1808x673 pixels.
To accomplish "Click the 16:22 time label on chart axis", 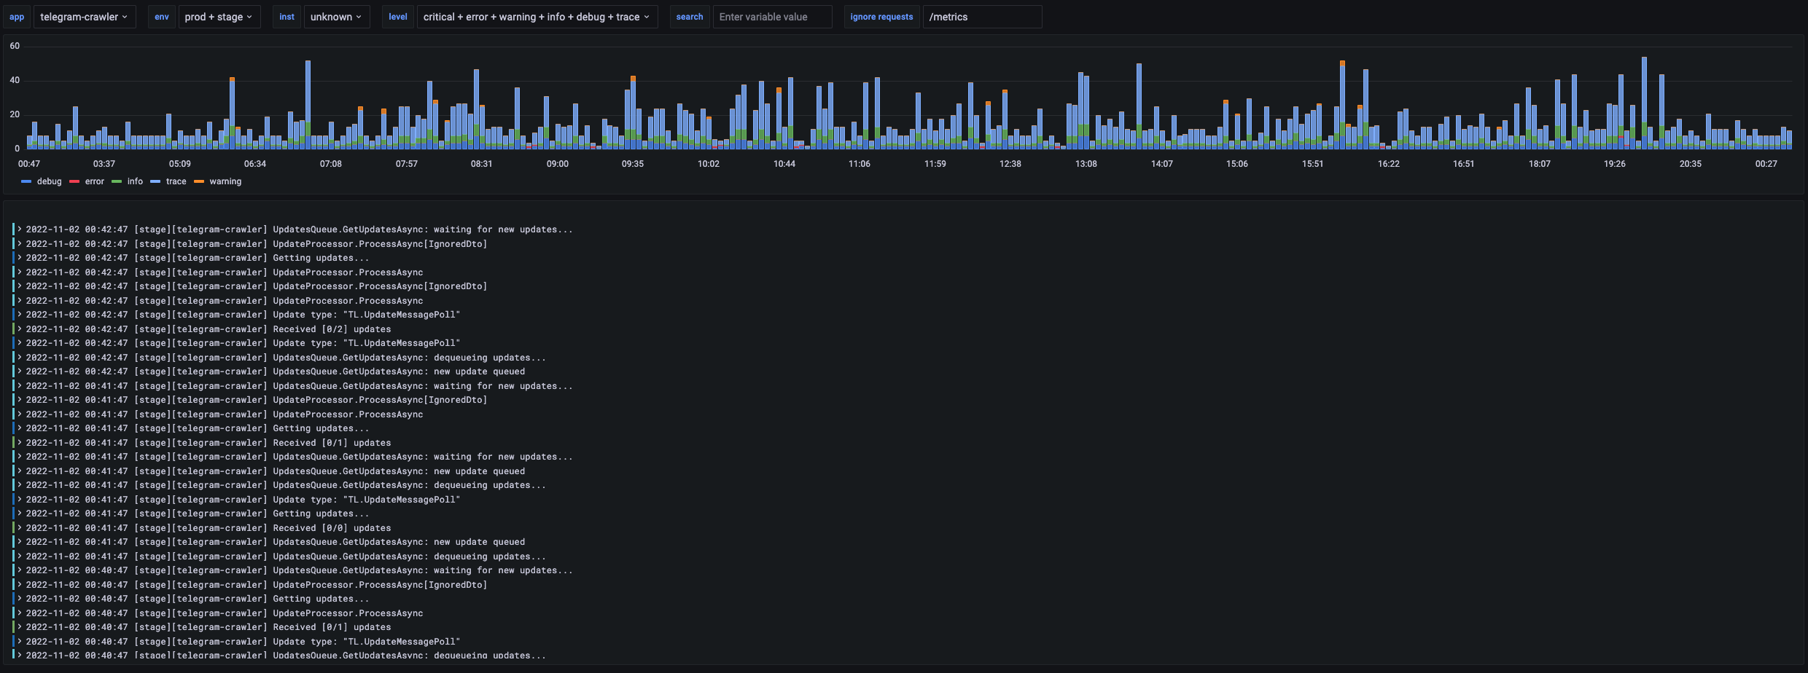I will point(1389,164).
